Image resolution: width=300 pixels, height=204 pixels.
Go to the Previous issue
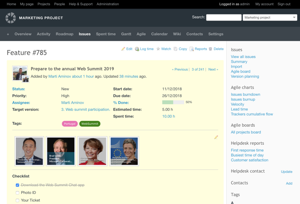180,69
